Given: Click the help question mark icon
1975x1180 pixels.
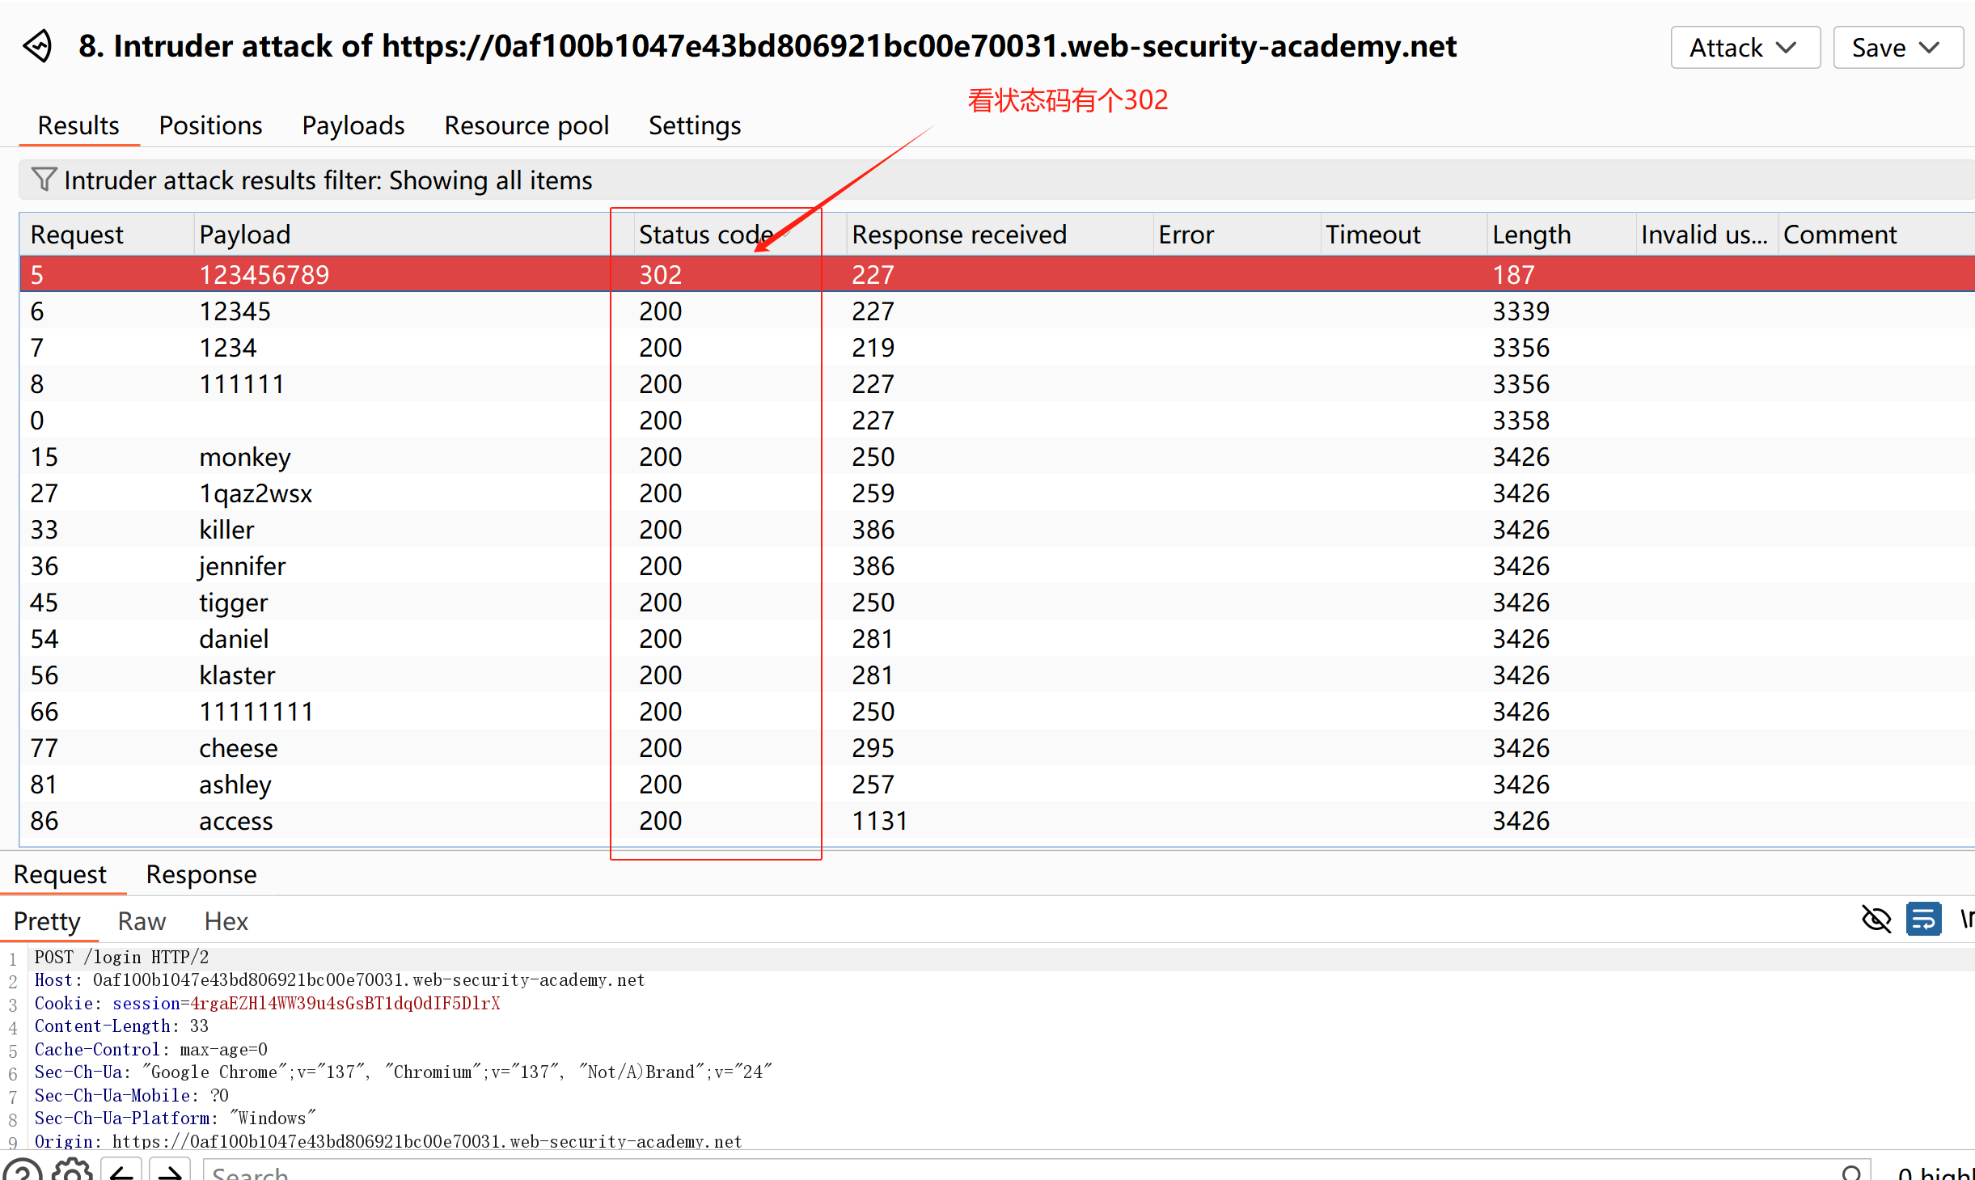Looking at the screenshot, I should [23, 1171].
